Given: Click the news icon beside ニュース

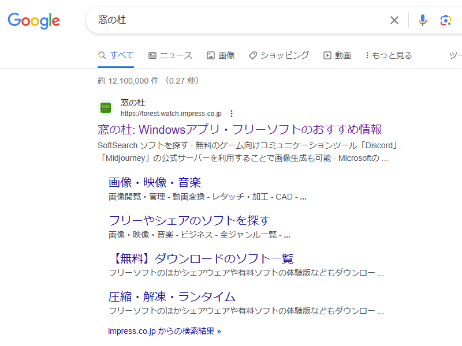Looking at the screenshot, I should click(151, 55).
